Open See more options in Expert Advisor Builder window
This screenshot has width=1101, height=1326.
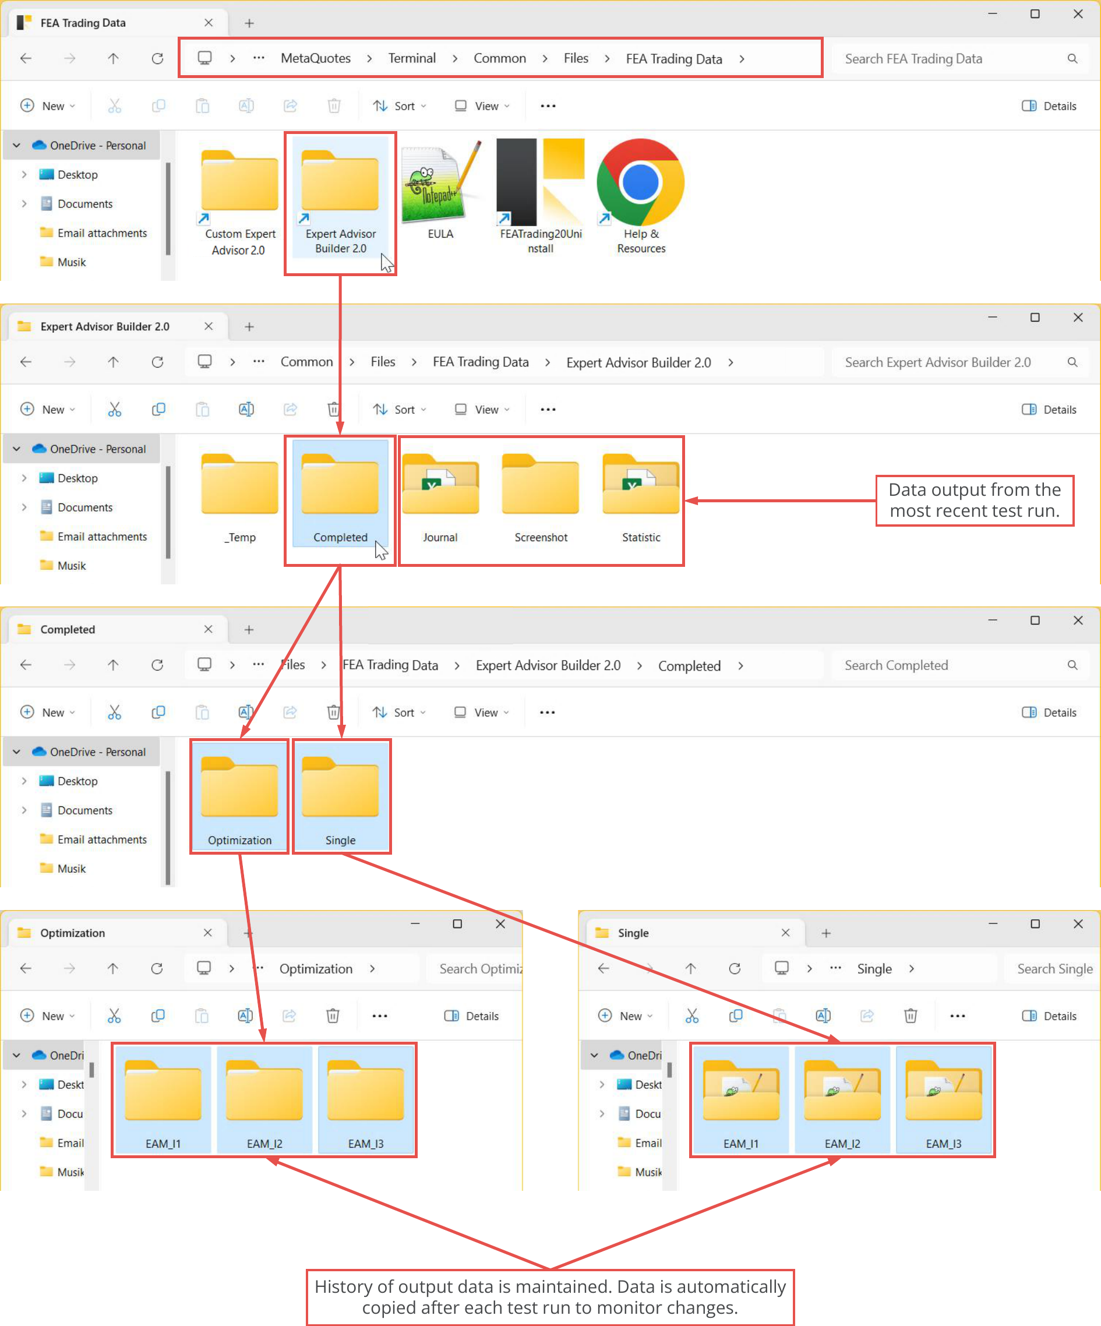pyautogui.click(x=548, y=409)
